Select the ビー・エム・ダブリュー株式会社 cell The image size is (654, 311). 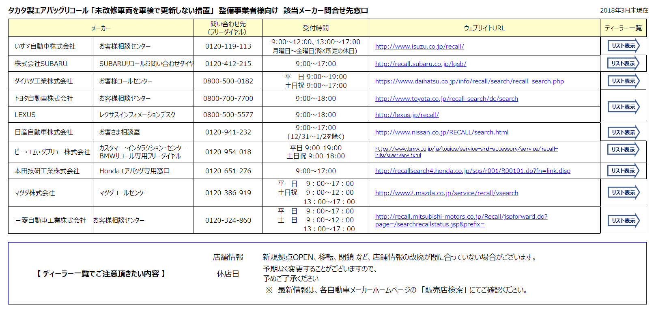[x=51, y=152]
